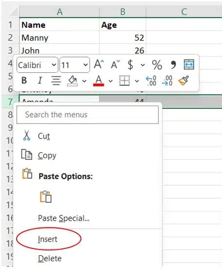Image resolution: width=222 pixels, height=270 pixels.
Task: Click the Increase Font Size icon
Action: point(99,64)
